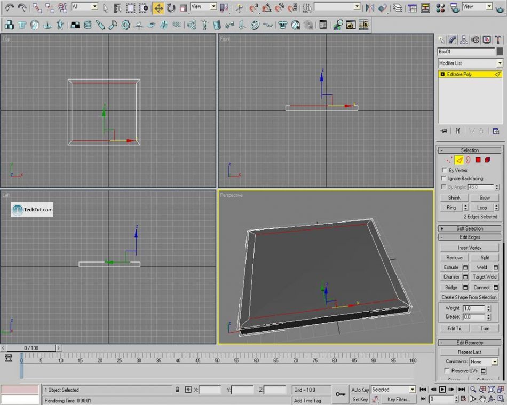The image size is (507, 405).
Task: Collapse the Edit Geometry rollout header
Action: click(x=470, y=342)
